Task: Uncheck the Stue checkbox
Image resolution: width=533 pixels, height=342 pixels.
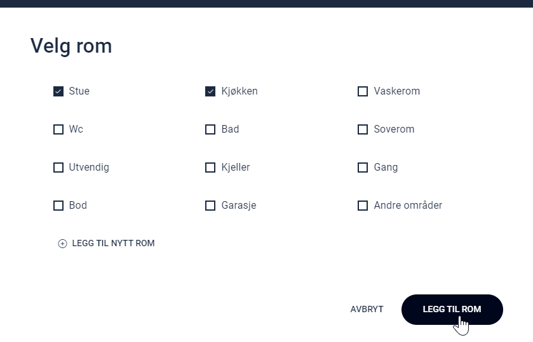Action: tap(58, 91)
